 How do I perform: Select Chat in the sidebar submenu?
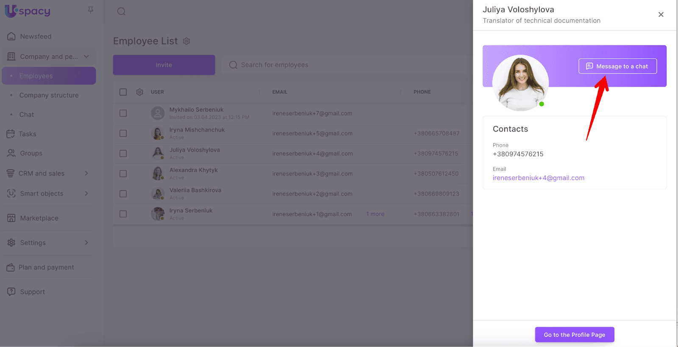click(x=26, y=115)
